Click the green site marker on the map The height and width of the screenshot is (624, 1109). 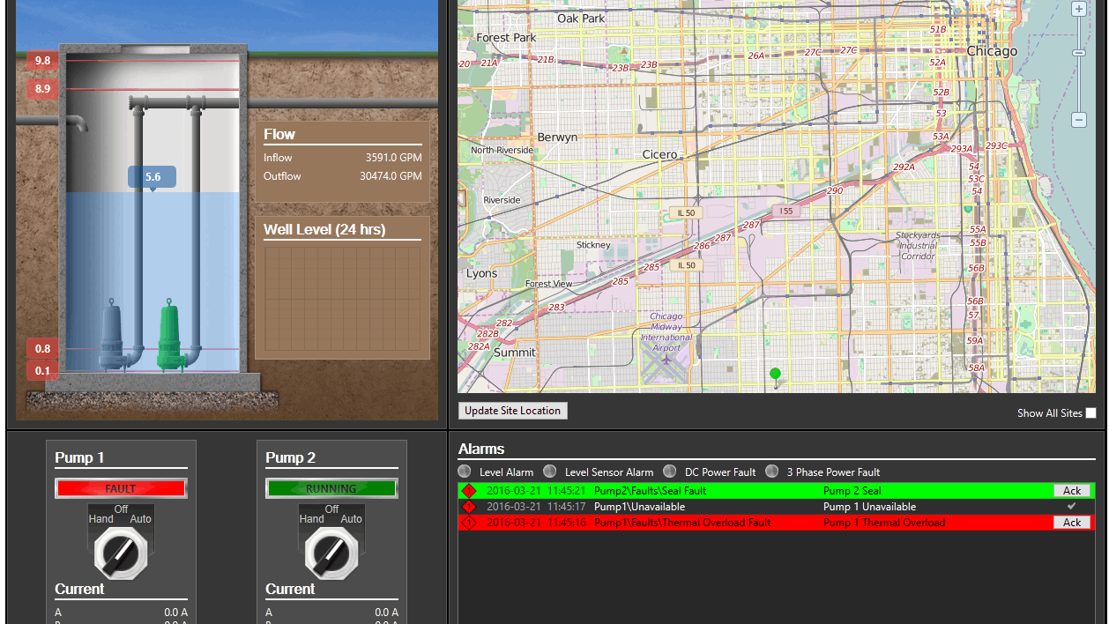(x=775, y=373)
